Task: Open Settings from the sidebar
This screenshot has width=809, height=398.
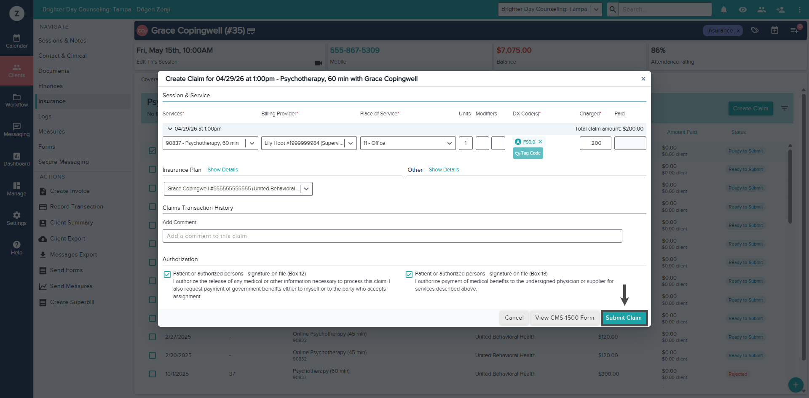Action: 16,219
